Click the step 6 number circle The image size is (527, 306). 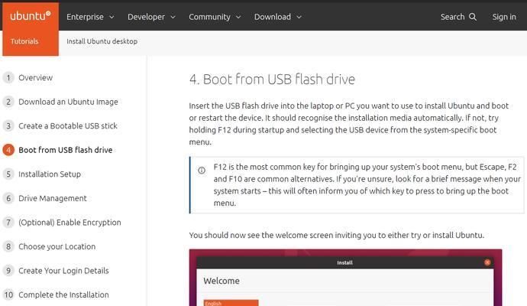8,198
